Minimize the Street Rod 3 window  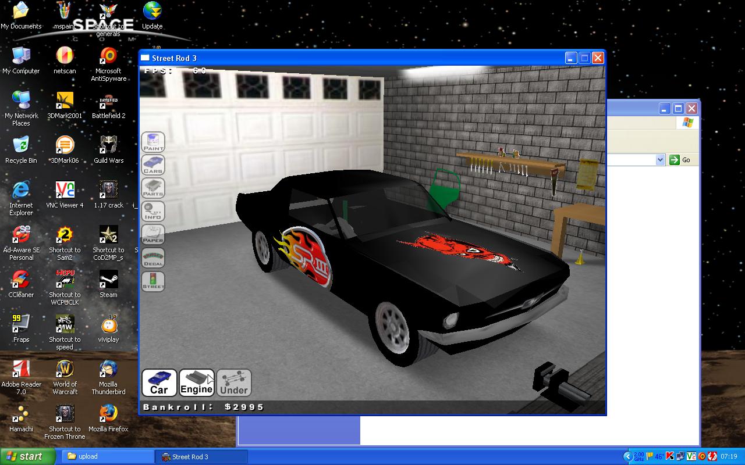tap(571, 58)
